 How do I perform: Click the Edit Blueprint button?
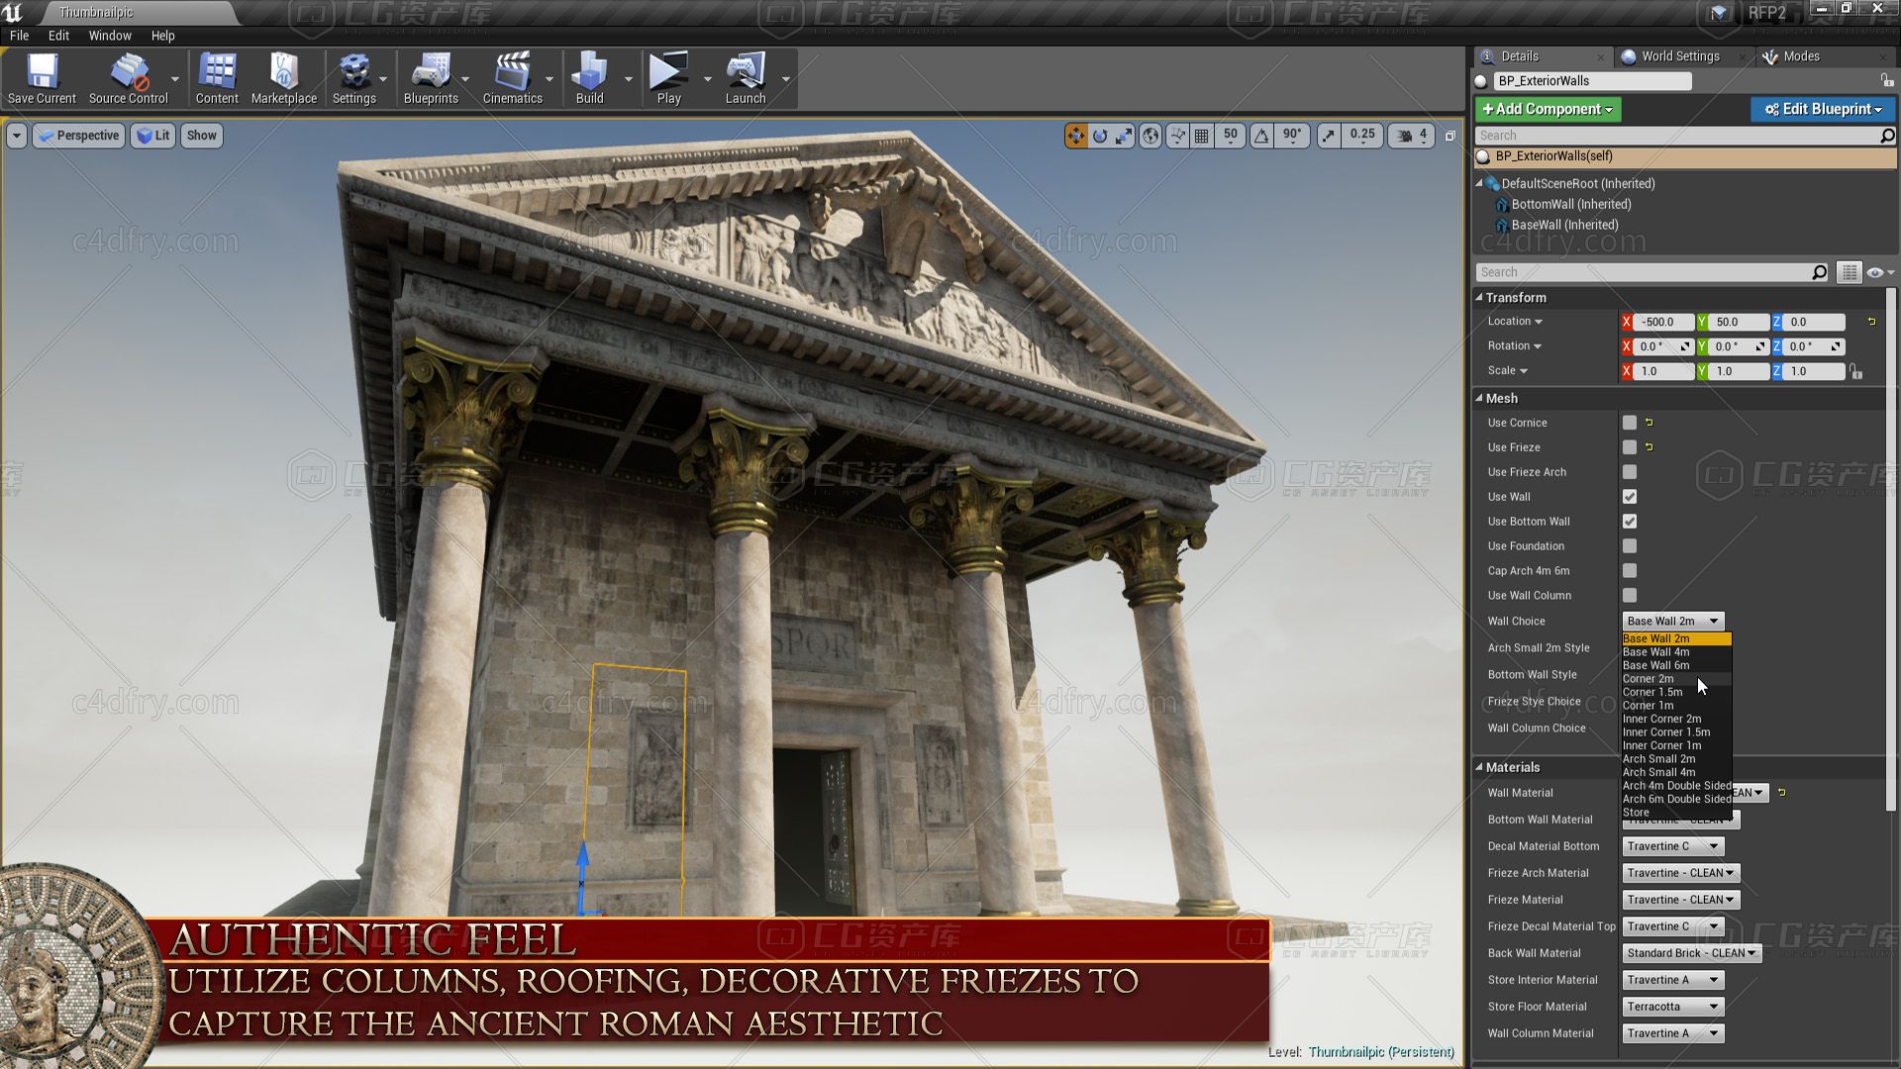click(x=1822, y=109)
